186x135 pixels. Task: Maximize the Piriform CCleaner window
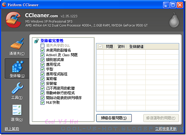pyautogui.click(x=173, y=5)
